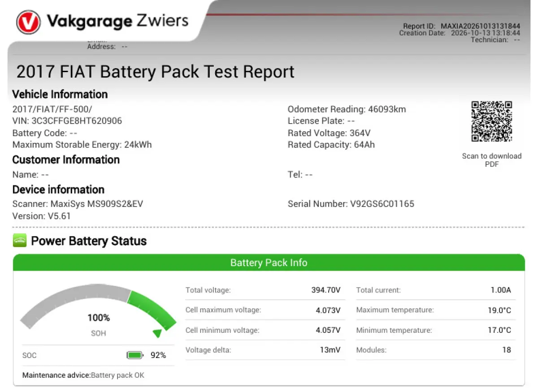Click the 'Vehicle Information' heading
Screen dimensions: 538x392
pyautogui.click(x=60, y=95)
